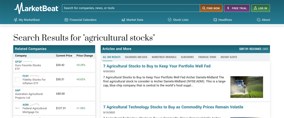Open the Log In page
Viewport: 284px width, 118px height.
(x=261, y=8)
